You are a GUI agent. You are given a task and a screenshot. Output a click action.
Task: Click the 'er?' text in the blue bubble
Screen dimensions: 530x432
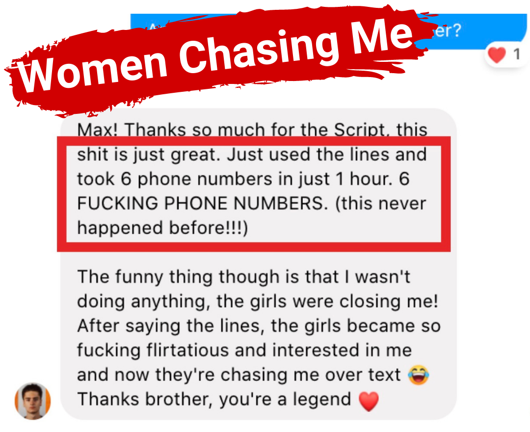click(x=447, y=30)
